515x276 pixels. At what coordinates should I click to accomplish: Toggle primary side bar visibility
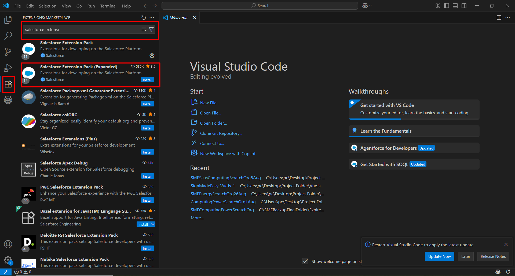tap(447, 6)
